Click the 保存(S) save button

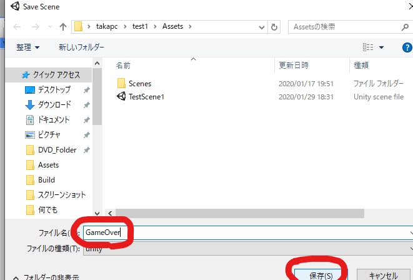(321, 275)
